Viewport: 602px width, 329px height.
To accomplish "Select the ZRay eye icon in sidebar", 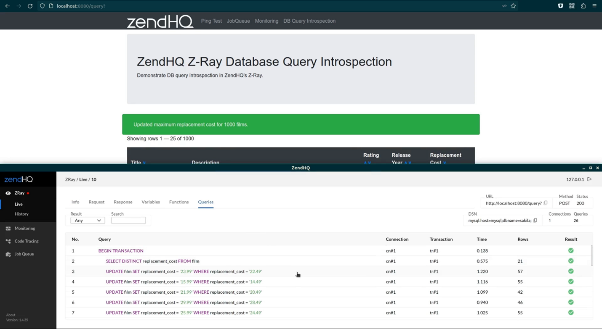I will pyautogui.click(x=8, y=193).
